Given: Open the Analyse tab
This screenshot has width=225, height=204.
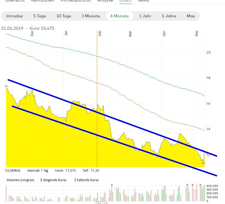Looking at the screenshot, I should (105, 1).
